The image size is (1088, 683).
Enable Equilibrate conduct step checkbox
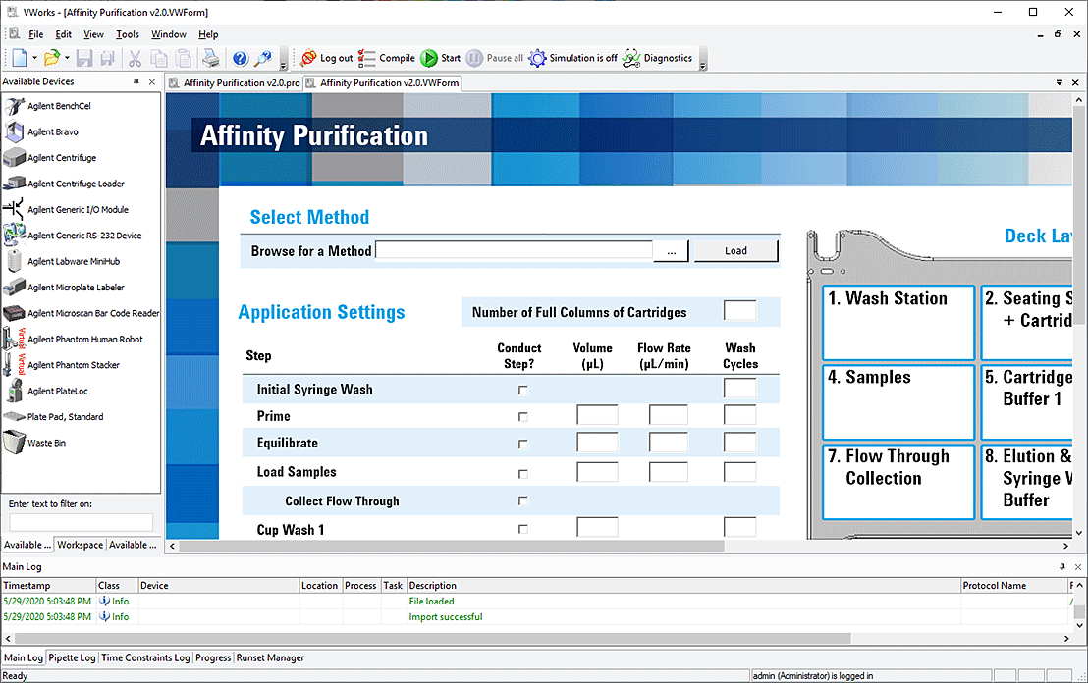point(523,444)
